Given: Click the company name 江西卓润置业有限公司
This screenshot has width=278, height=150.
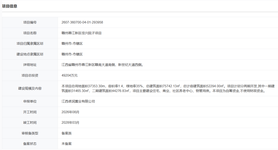Looking at the screenshot, I should 78,102.
